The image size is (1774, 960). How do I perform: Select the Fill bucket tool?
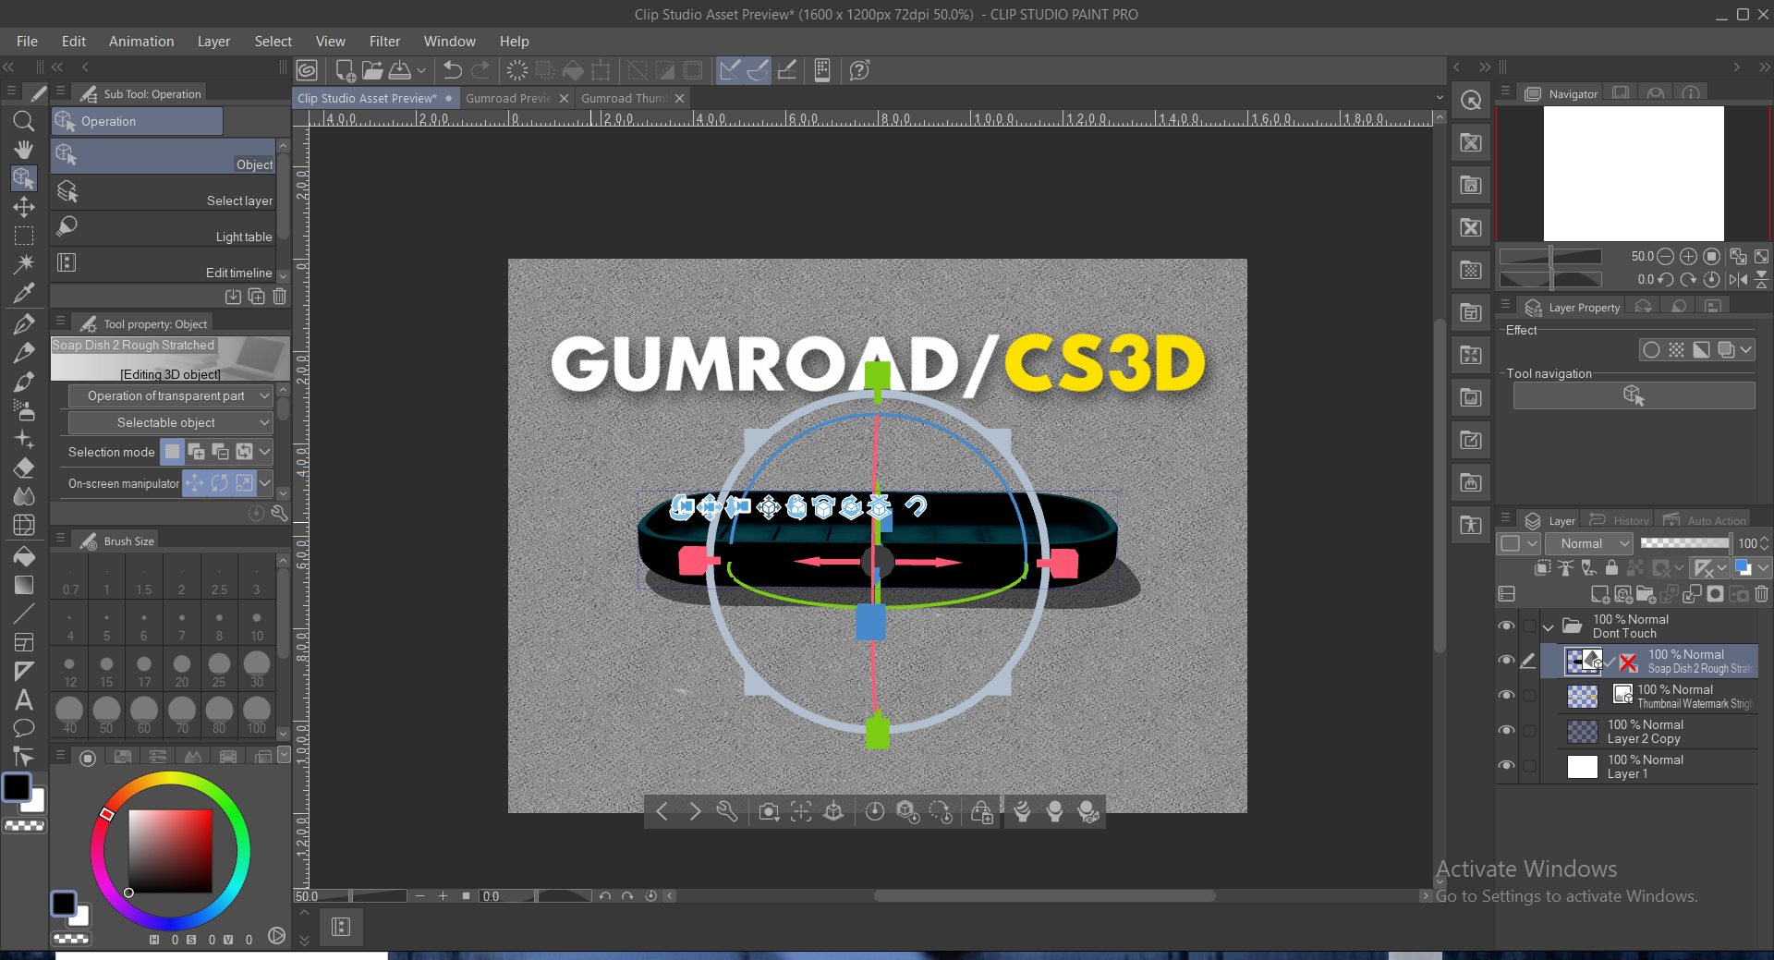coord(24,556)
